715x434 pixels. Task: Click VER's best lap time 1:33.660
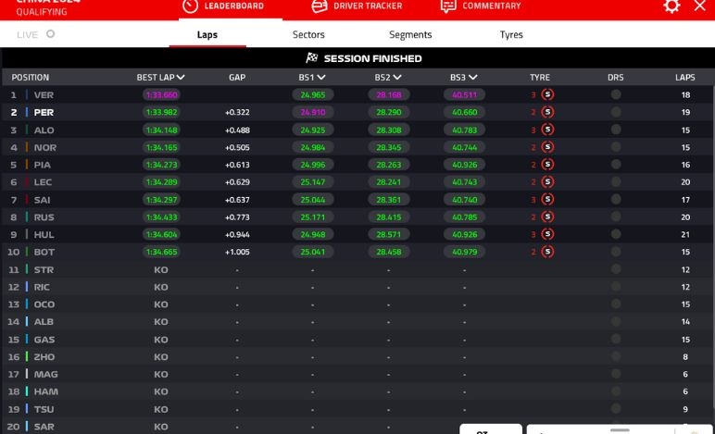coord(161,94)
